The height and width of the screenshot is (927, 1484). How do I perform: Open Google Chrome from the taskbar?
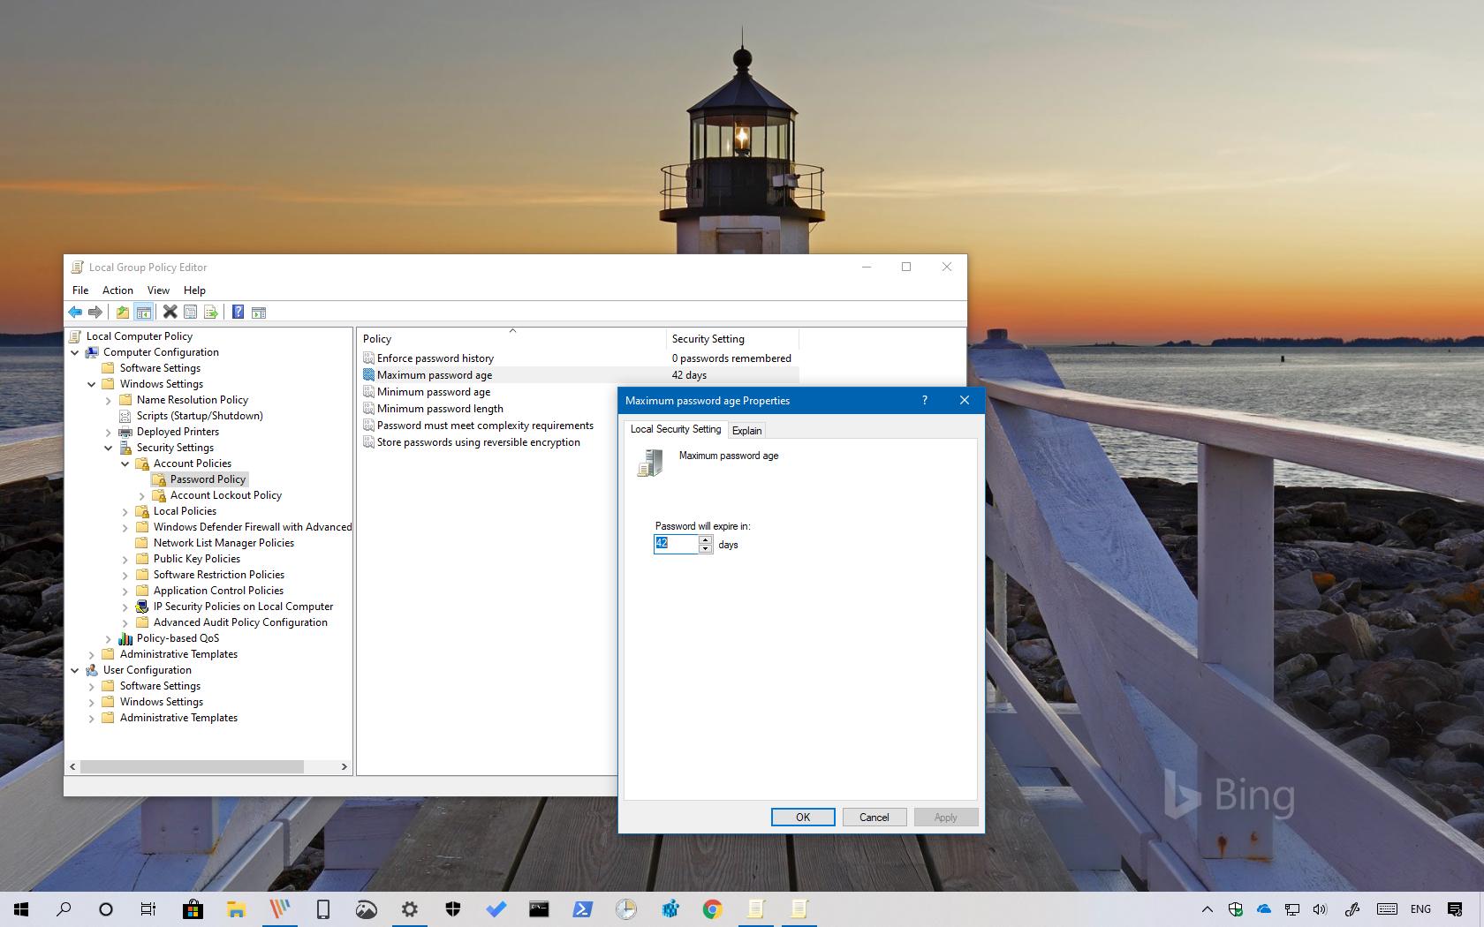click(x=712, y=908)
